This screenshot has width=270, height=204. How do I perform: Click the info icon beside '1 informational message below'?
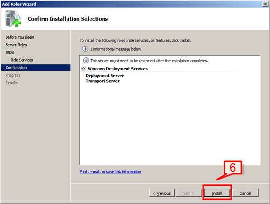point(85,49)
